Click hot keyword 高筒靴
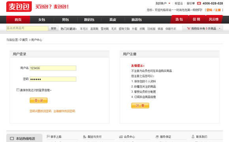The image size is (229, 142). (x=94, y=29)
